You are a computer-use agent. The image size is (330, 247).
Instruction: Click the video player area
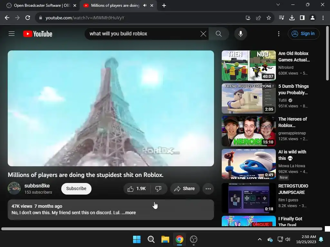pyautogui.click(x=111, y=108)
